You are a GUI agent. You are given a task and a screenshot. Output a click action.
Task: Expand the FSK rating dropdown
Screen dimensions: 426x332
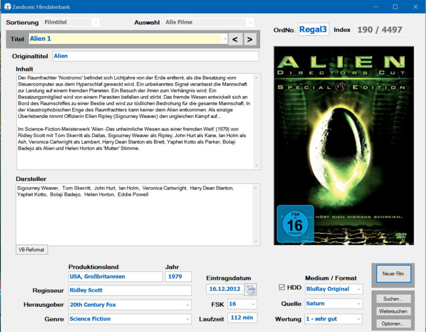point(253,304)
